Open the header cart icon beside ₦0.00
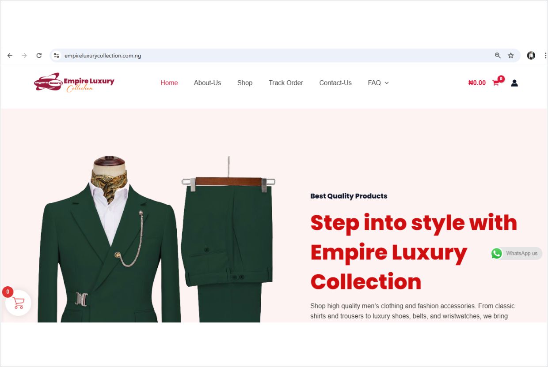The width and height of the screenshot is (548, 367). pos(496,83)
